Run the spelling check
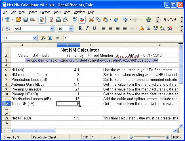Image resolution: width=185 pixels, height=141 pixels. point(75,20)
